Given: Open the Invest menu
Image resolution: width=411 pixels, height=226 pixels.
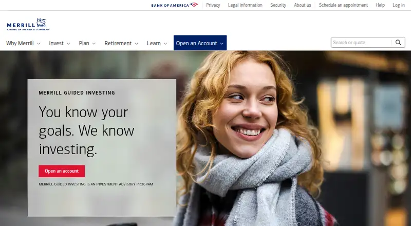Looking at the screenshot, I should point(60,43).
